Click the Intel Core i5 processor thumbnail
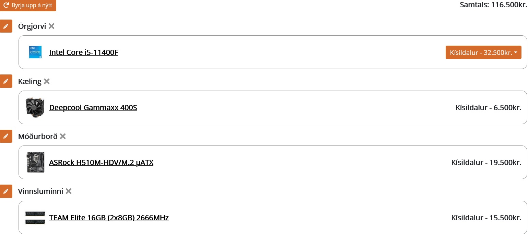Viewport: 528px width, 234px height. click(x=35, y=52)
